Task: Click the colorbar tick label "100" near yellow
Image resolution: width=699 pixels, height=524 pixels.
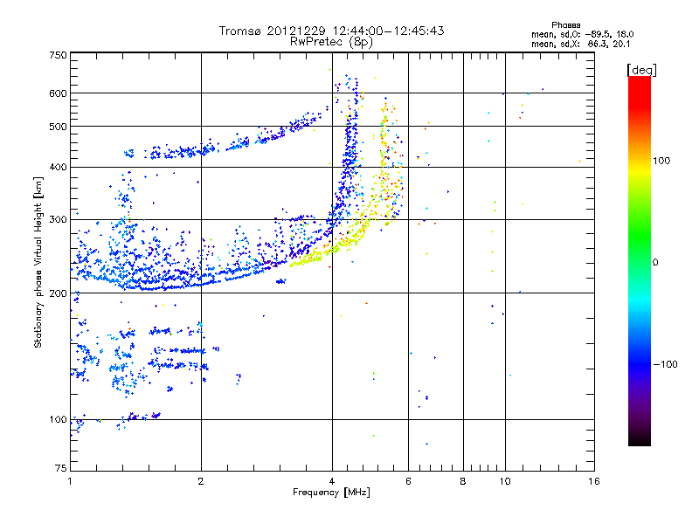Action: (x=661, y=161)
